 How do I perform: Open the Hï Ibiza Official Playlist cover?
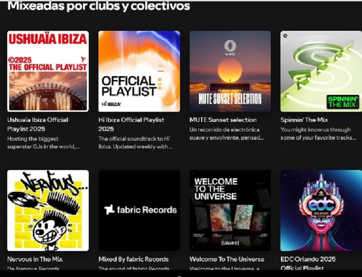pos(139,71)
